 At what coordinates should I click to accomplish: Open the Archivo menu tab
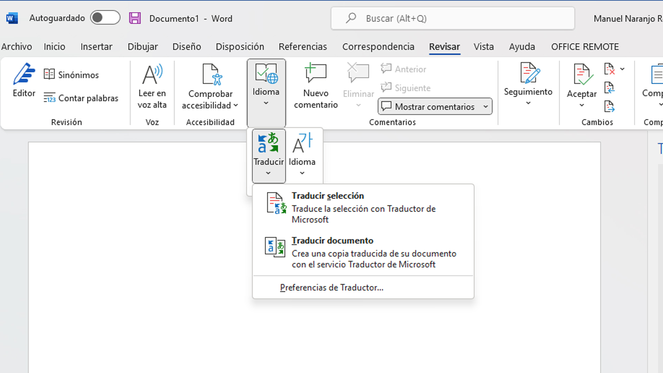[x=16, y=47]
